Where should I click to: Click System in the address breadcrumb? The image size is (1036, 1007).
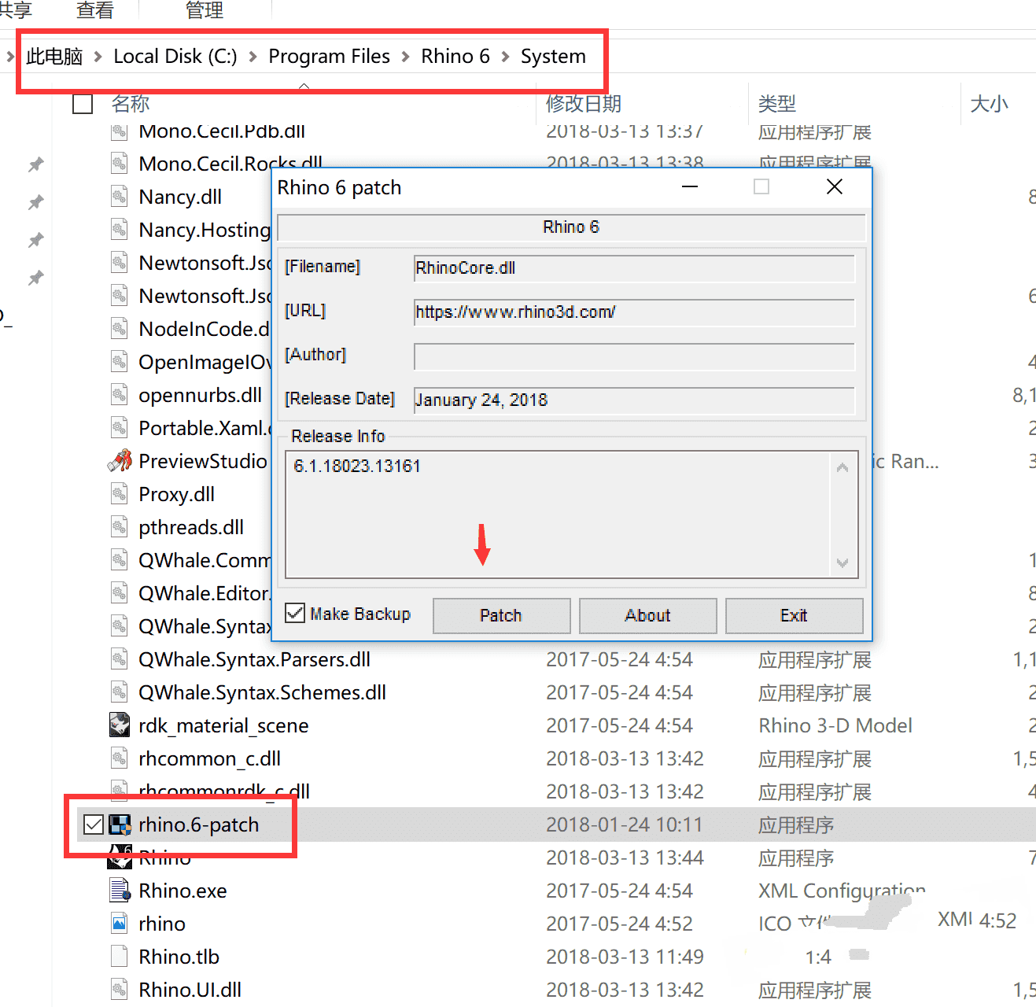(x=553, y=57)
